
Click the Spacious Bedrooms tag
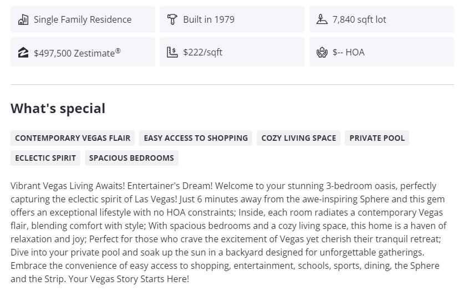pyautogui.click(x=131, y=158)
